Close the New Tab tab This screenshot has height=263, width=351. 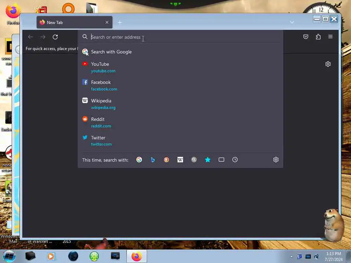click(x=107, y=22)
